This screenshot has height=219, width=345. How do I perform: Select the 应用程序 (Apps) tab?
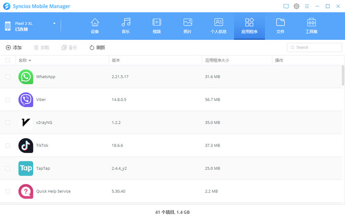(249, 26)
